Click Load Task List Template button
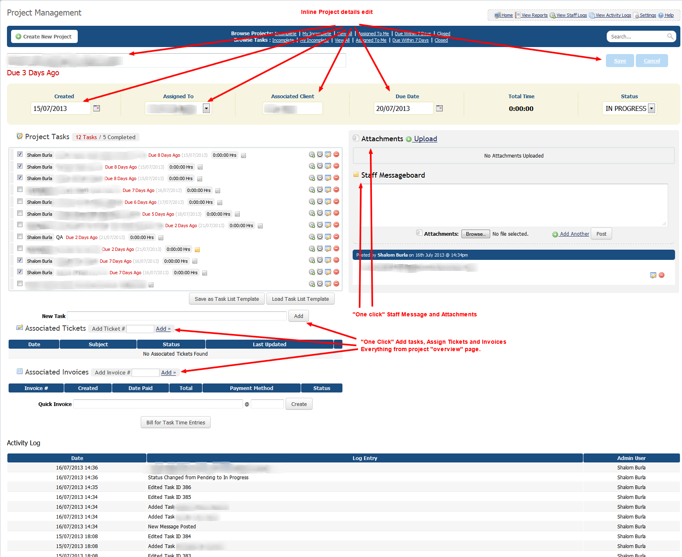Viewport: 682px width, 557px height. [x=300, y=299]
